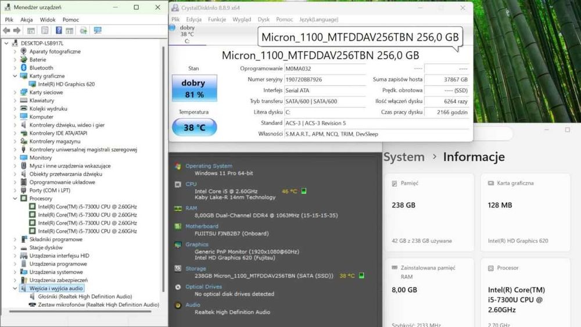Click the blue monitor icon in Device Manager toolbar
581x327 pixels.
pyautogui.click(x=98, y=30)
